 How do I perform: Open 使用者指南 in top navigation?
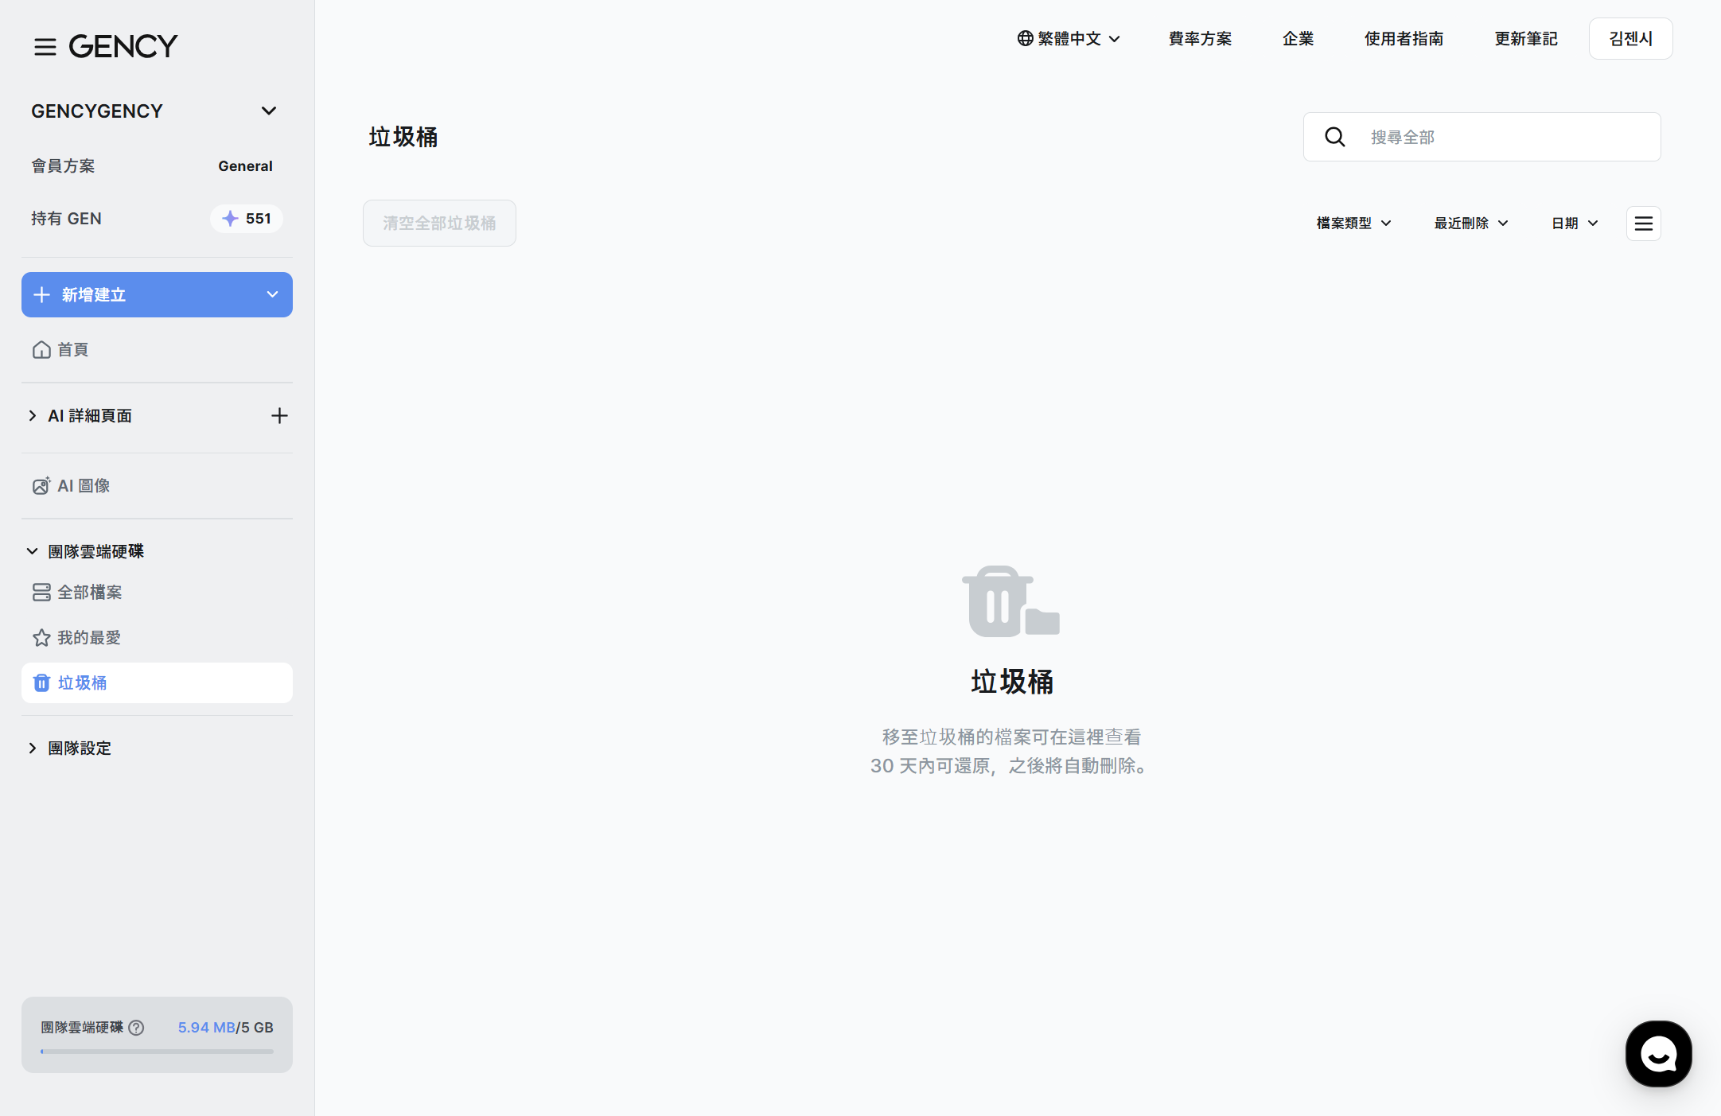tap(1404, 38)
